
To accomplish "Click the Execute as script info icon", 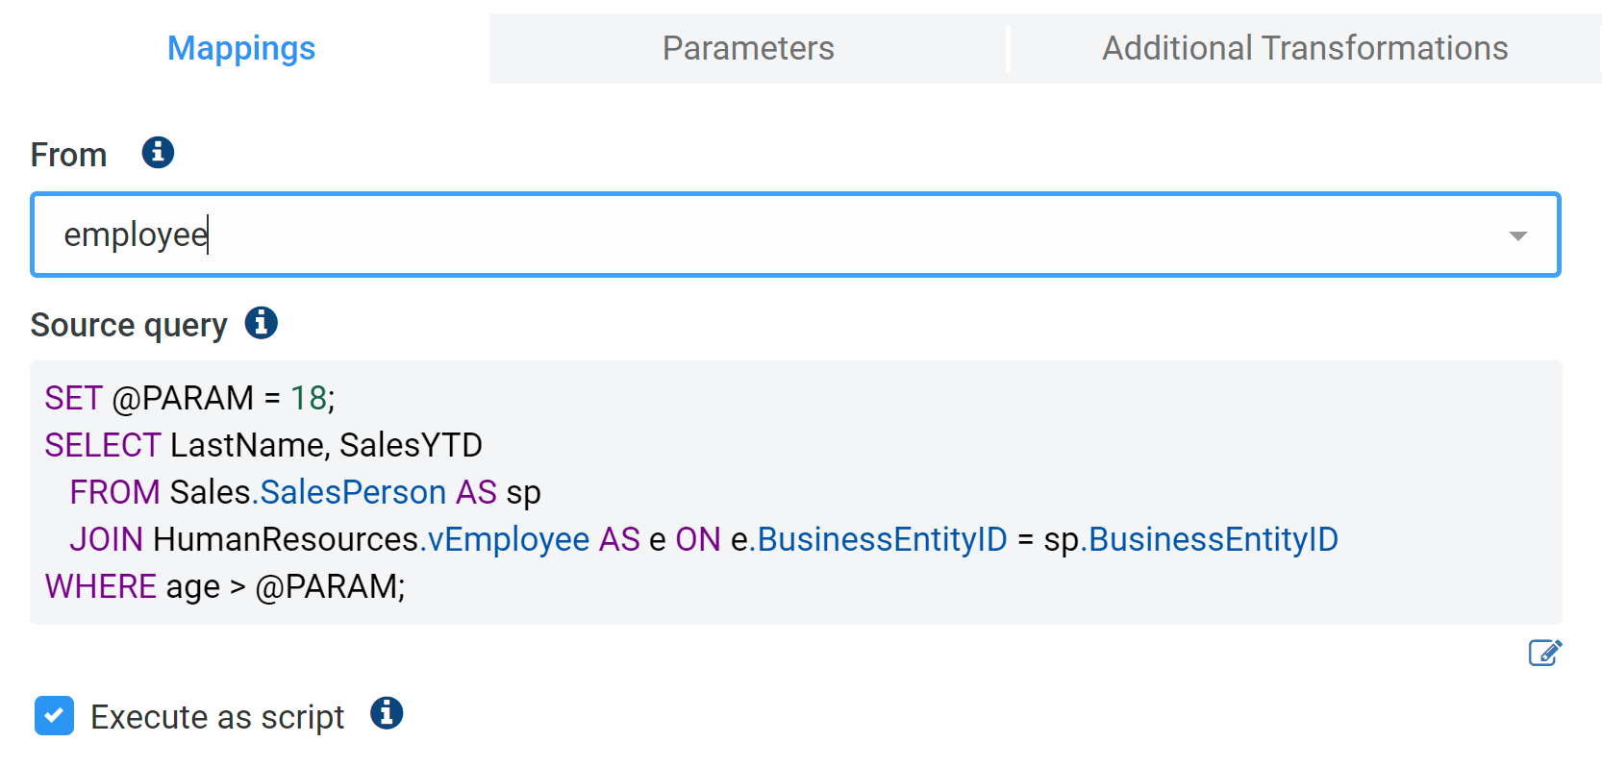I will point(387,714).
